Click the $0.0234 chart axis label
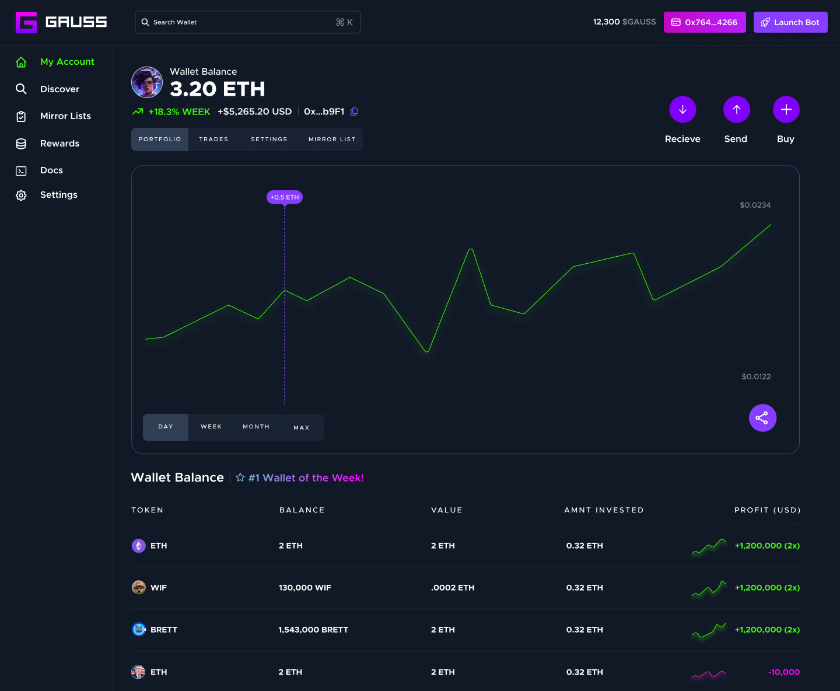The height and width of the screenshot is (691, 840). pyautogui.click(x=755, y=205)
